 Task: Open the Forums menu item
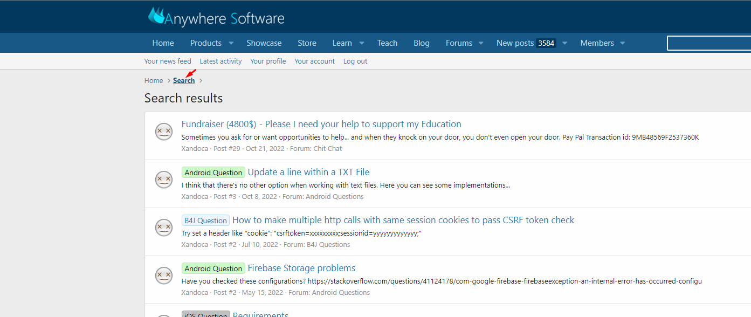tap(459, 43)
